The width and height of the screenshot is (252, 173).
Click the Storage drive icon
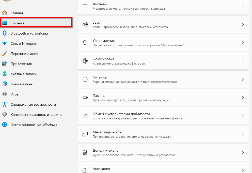tap(85, 98)
